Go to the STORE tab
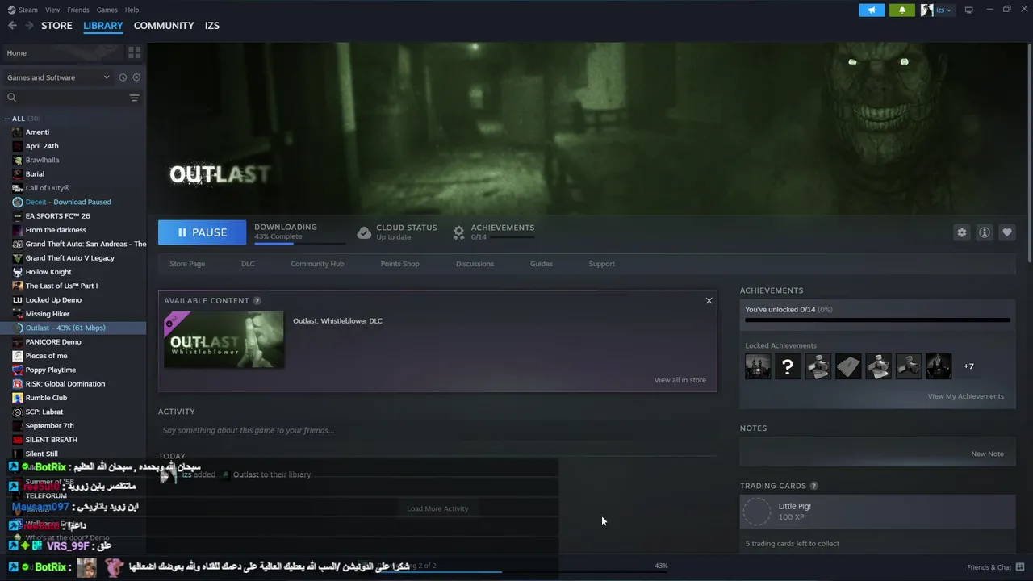 point(56,26)
